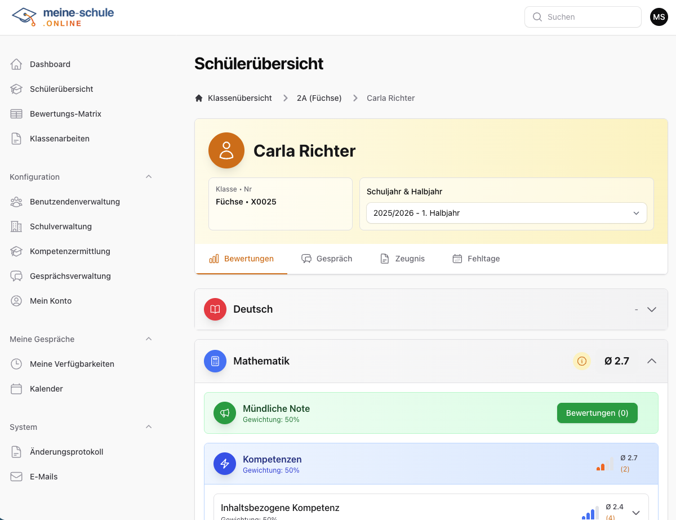Go to 2A (Füchse) via breadcrumb link
The image size is (676, 520).
click(319, 97)
